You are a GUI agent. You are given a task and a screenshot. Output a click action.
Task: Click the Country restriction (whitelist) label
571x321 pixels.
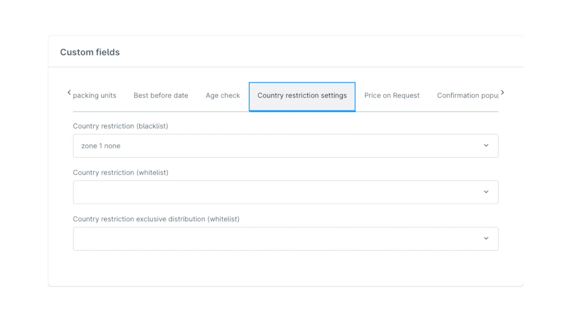(120, 172)
